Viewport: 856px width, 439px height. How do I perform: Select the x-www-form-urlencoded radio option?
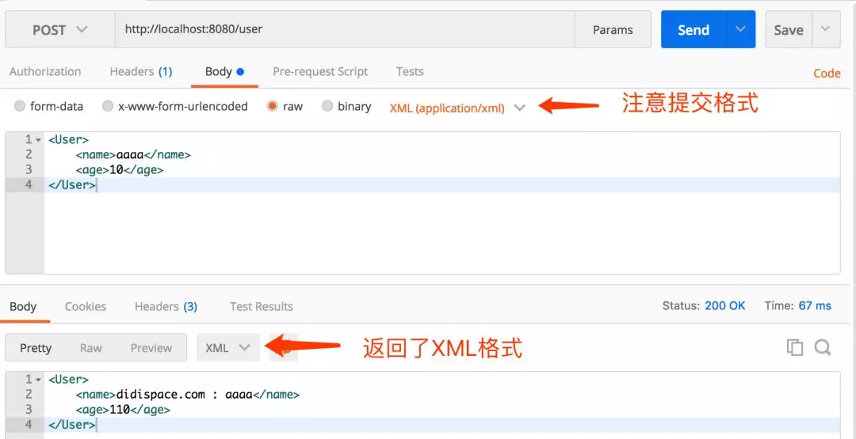(108, 106)
